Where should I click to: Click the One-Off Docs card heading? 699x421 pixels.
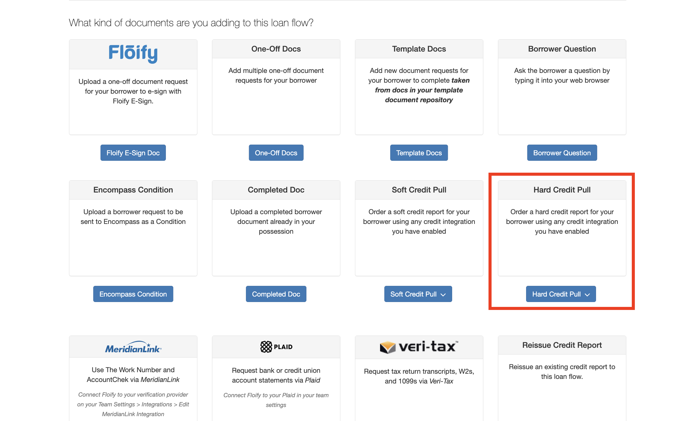click(x=276, y=49)
